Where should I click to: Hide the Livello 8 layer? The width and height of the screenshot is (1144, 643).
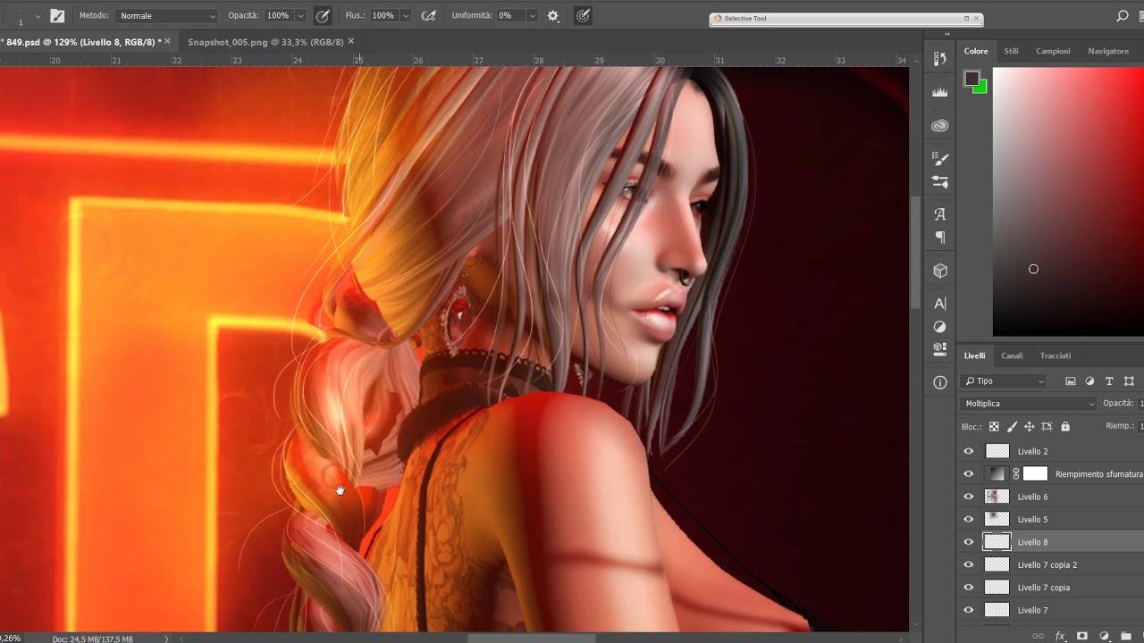point(968,542)
